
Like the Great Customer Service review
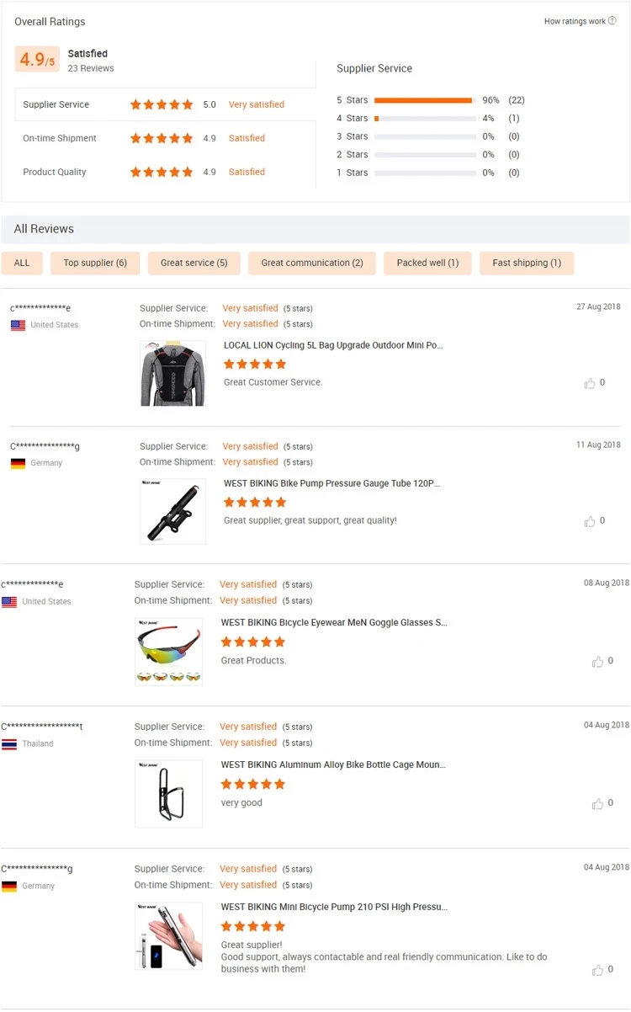pos(590,383)
